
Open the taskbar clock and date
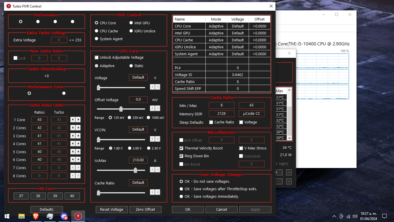click(369, 216)
